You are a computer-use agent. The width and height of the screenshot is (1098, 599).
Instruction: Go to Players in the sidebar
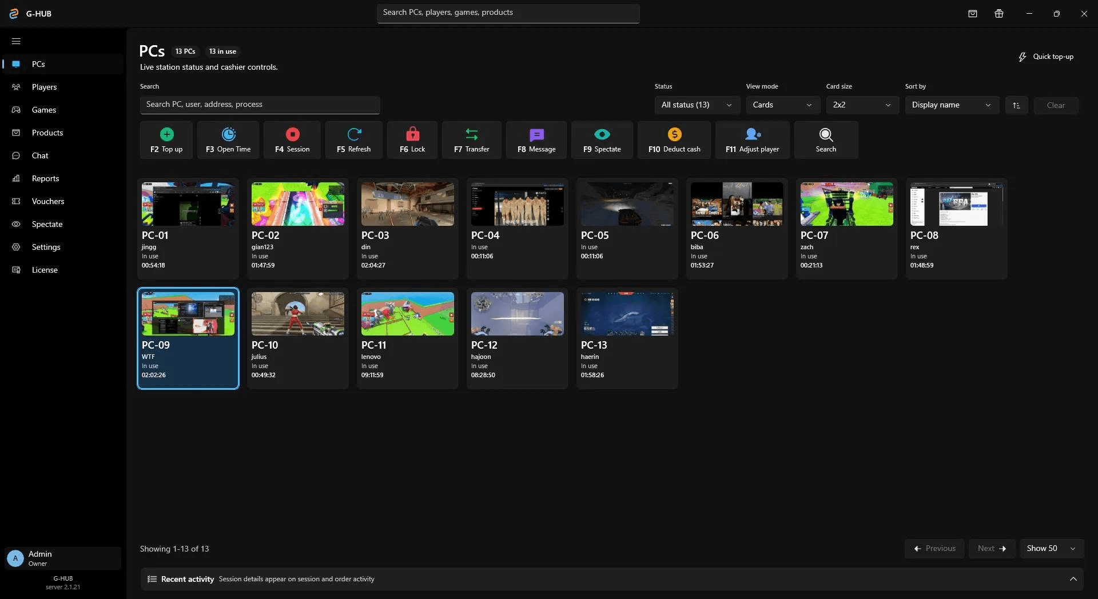pyautogui.click(x=63, y=87)
